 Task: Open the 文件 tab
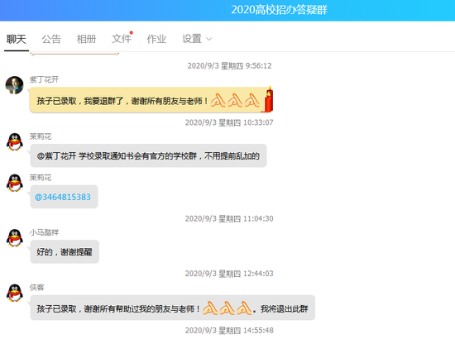(x=122, y=39)
